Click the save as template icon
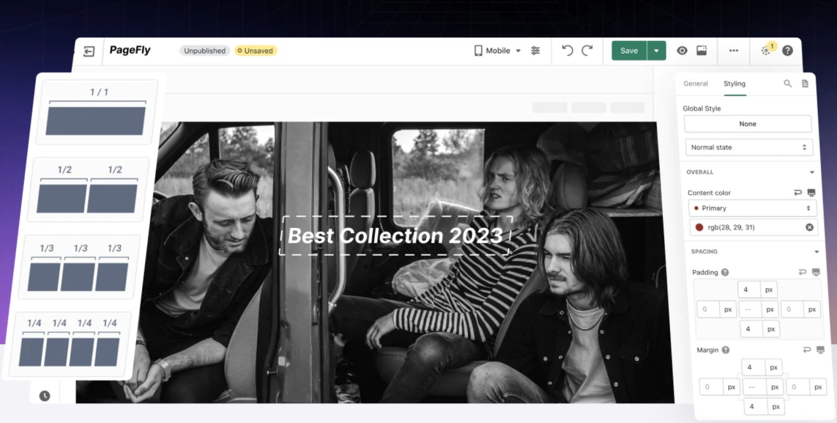 [x=702, y=50]
